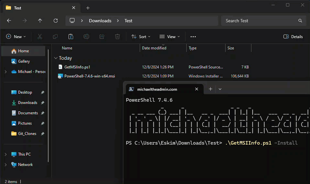Select PowerShell-7.4.6-win-x64.msi by name
Screen dimensions: 310x184
(x=90, y=76)
